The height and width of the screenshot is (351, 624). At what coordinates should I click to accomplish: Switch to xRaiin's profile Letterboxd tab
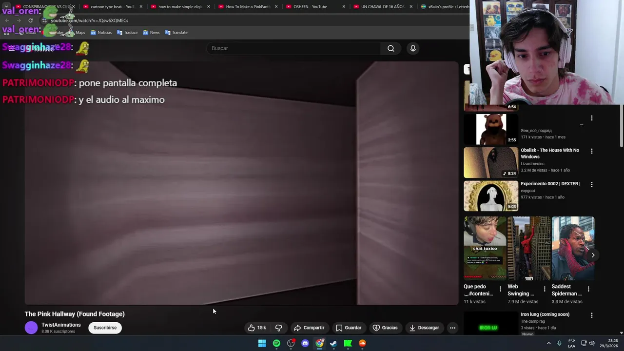445,7
